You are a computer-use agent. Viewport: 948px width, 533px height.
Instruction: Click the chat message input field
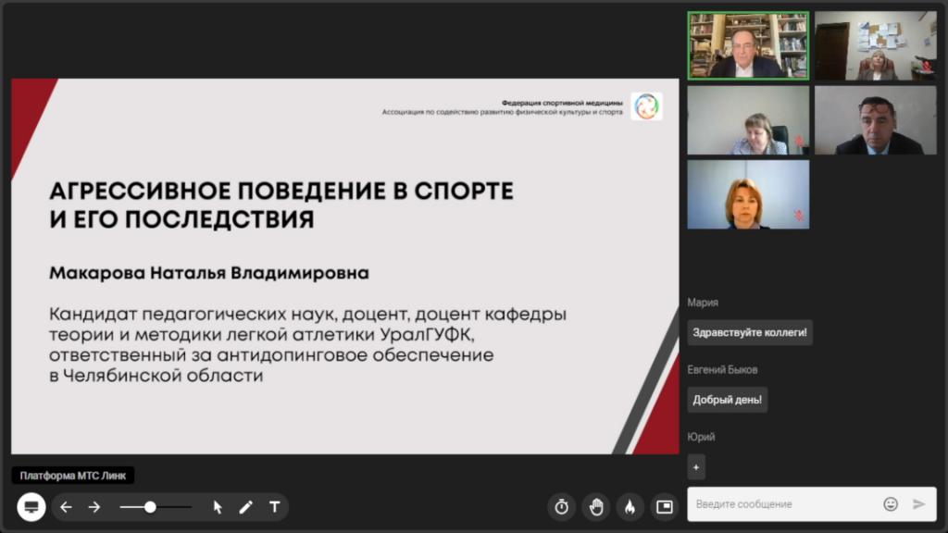tap(782, 504)
